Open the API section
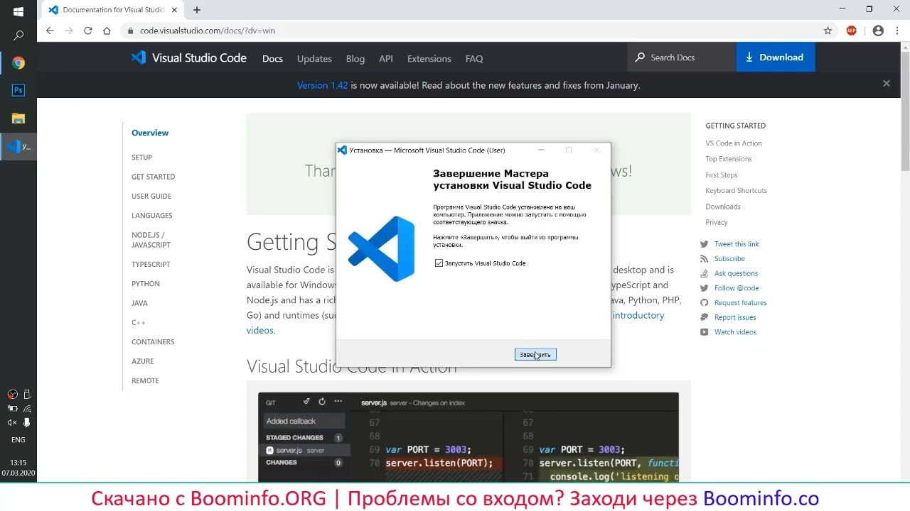This screenshot has height=511, width=910. [x=386, y=59]
